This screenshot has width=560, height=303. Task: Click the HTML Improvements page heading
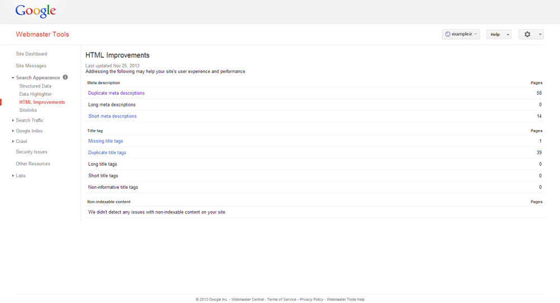click(118, 55)
